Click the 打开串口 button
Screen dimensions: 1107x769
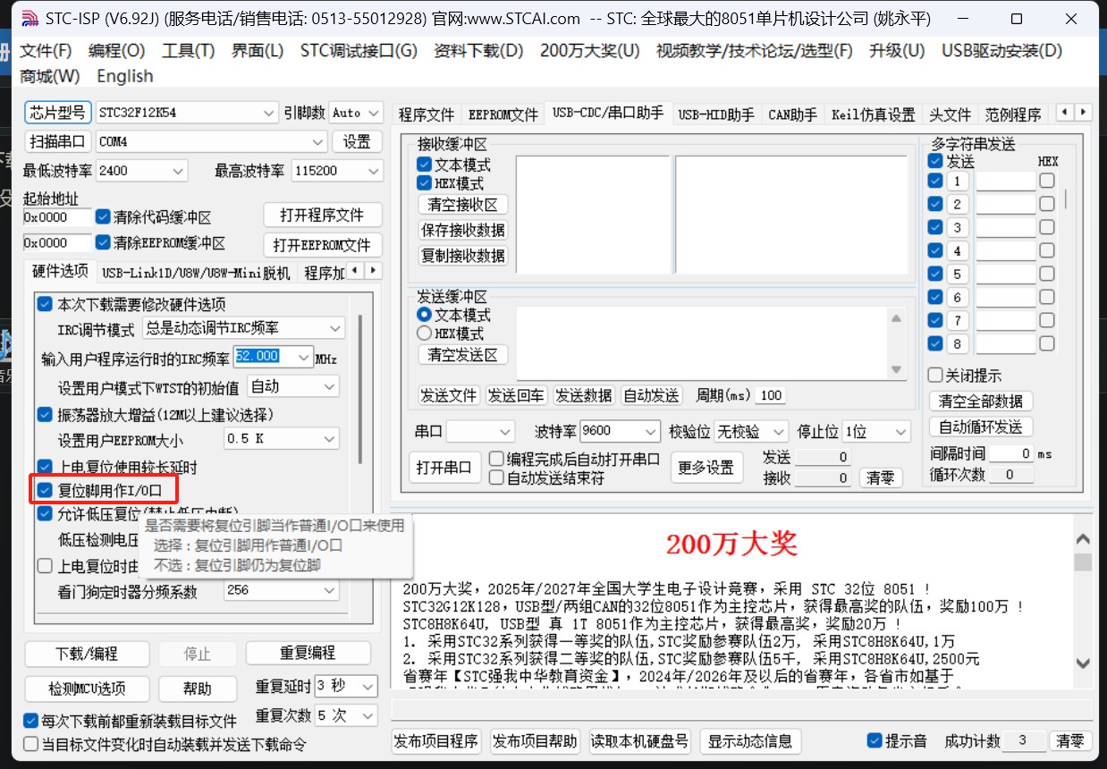pos(444,467)
